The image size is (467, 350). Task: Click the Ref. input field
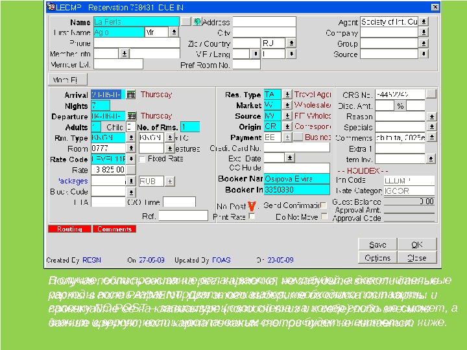pyautogui.click(x=183, y=215)
